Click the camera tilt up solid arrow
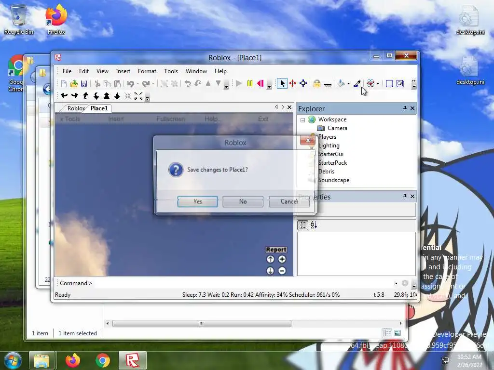The height and width of the screenshot is (370, 494). point(107,96)
